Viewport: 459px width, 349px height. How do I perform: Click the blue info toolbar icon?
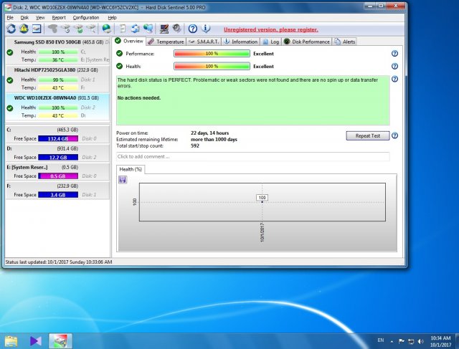pos(206,29)
